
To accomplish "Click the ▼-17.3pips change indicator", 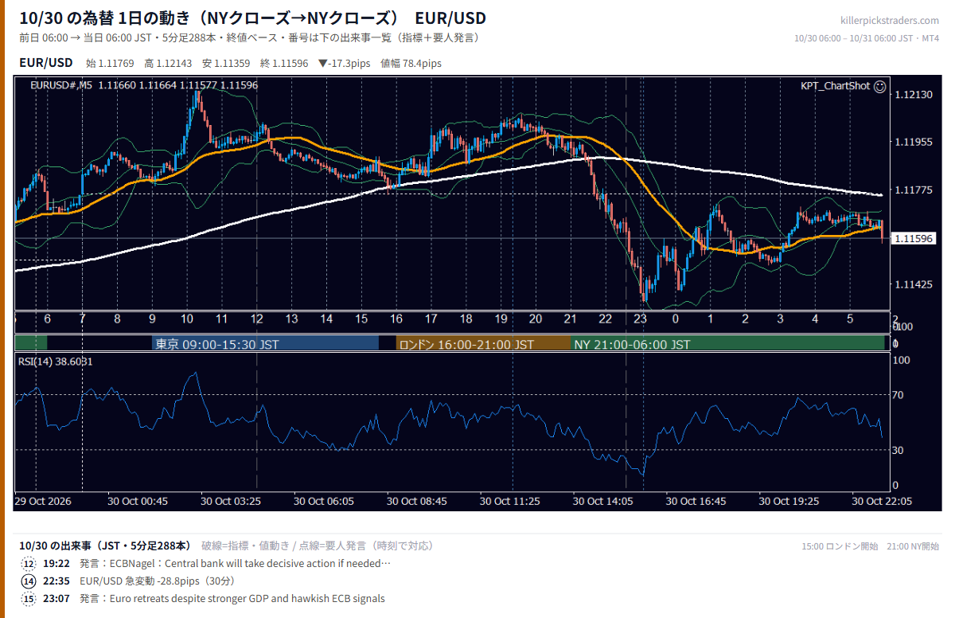I will tap(346, 63).
